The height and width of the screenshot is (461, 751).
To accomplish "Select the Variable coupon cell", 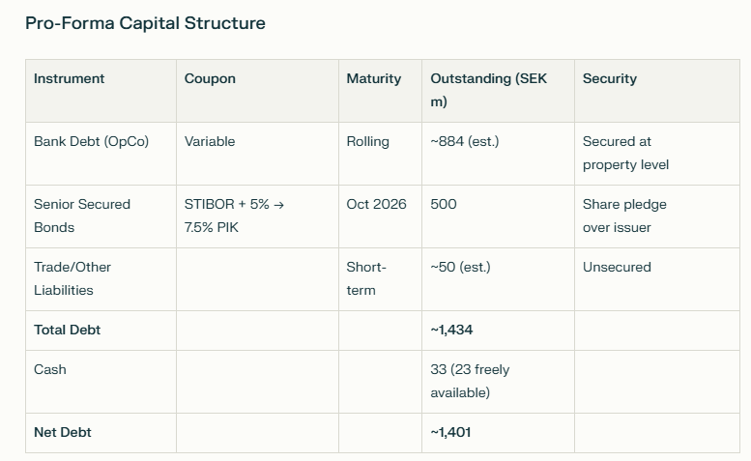I will point(210,141).
